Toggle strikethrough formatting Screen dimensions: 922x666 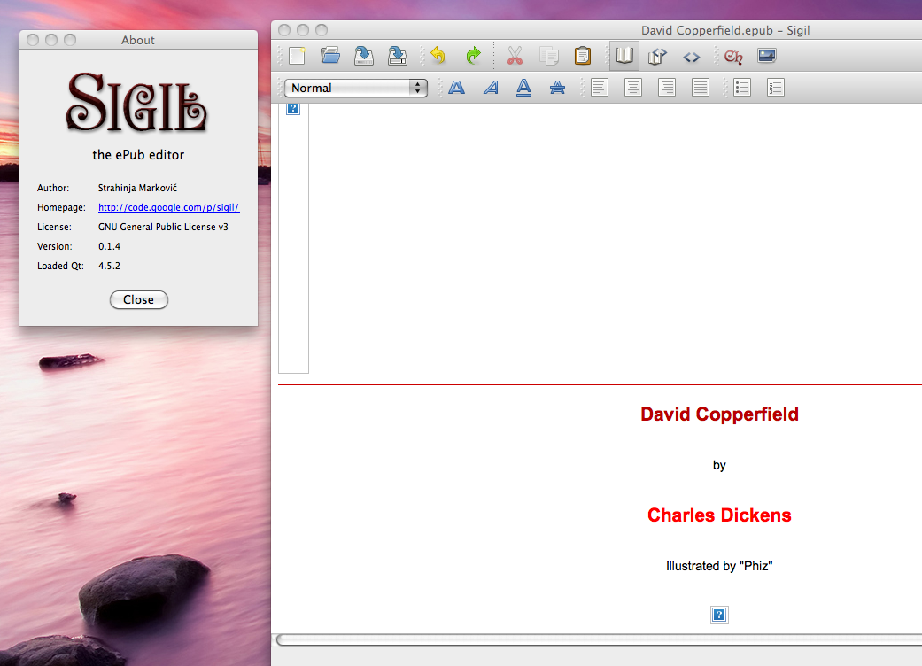tap(557, 89)
